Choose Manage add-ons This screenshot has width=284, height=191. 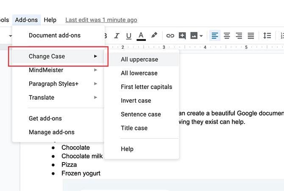58,132
